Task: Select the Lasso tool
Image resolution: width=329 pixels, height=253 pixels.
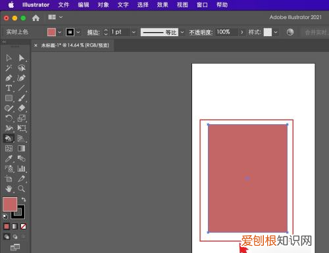Action: 21,68
